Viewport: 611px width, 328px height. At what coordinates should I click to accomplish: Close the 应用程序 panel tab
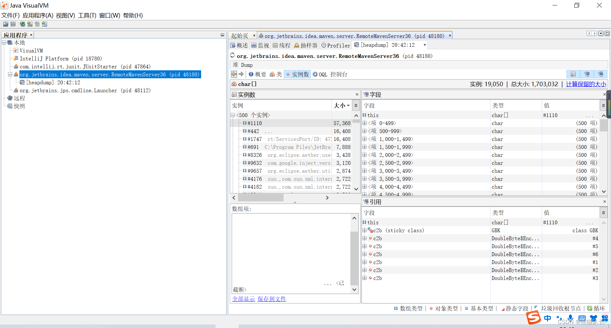tap(31, 35)
